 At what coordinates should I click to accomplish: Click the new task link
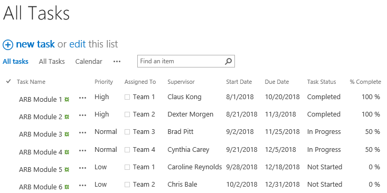tap(35, 44)
